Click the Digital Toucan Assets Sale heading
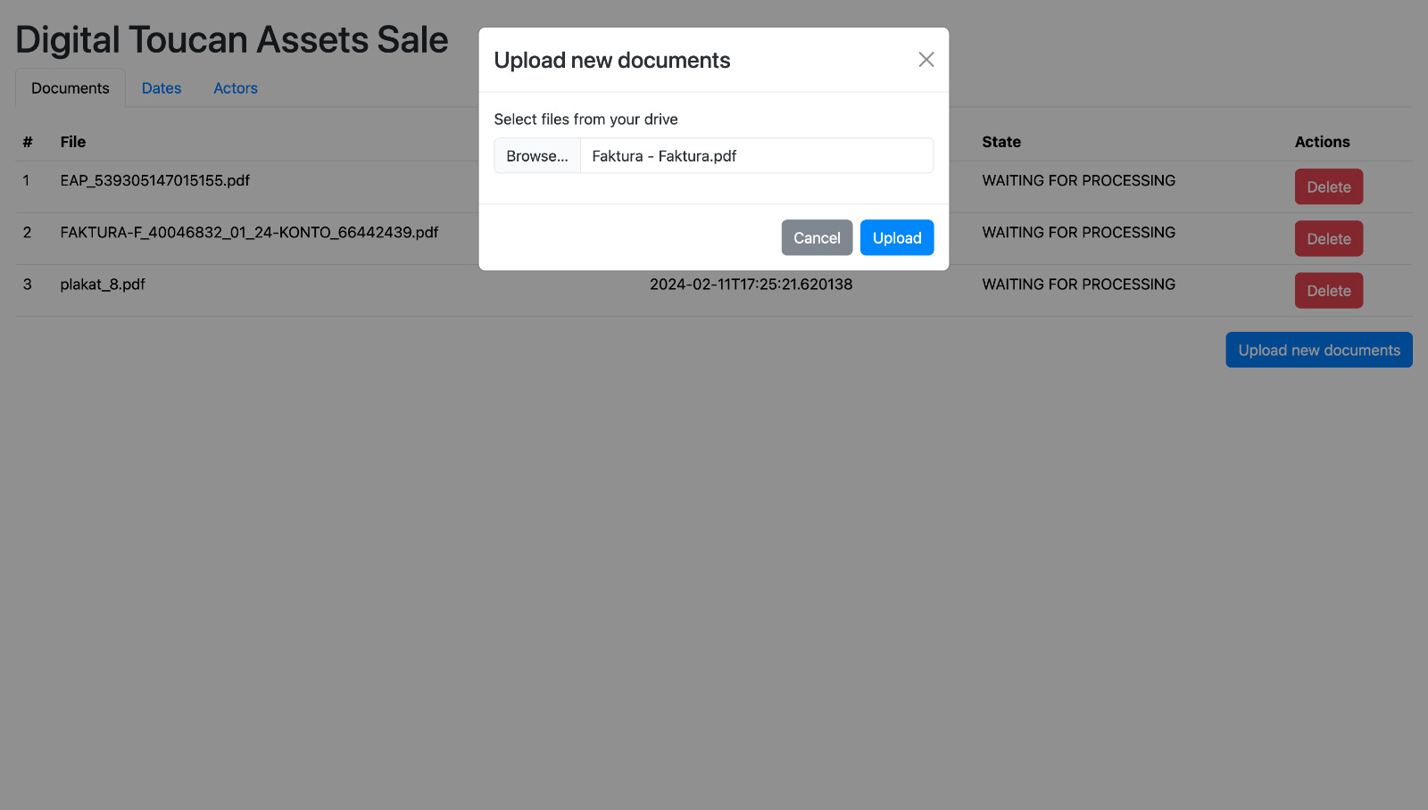1428x810 pixels. click(232, 40)
